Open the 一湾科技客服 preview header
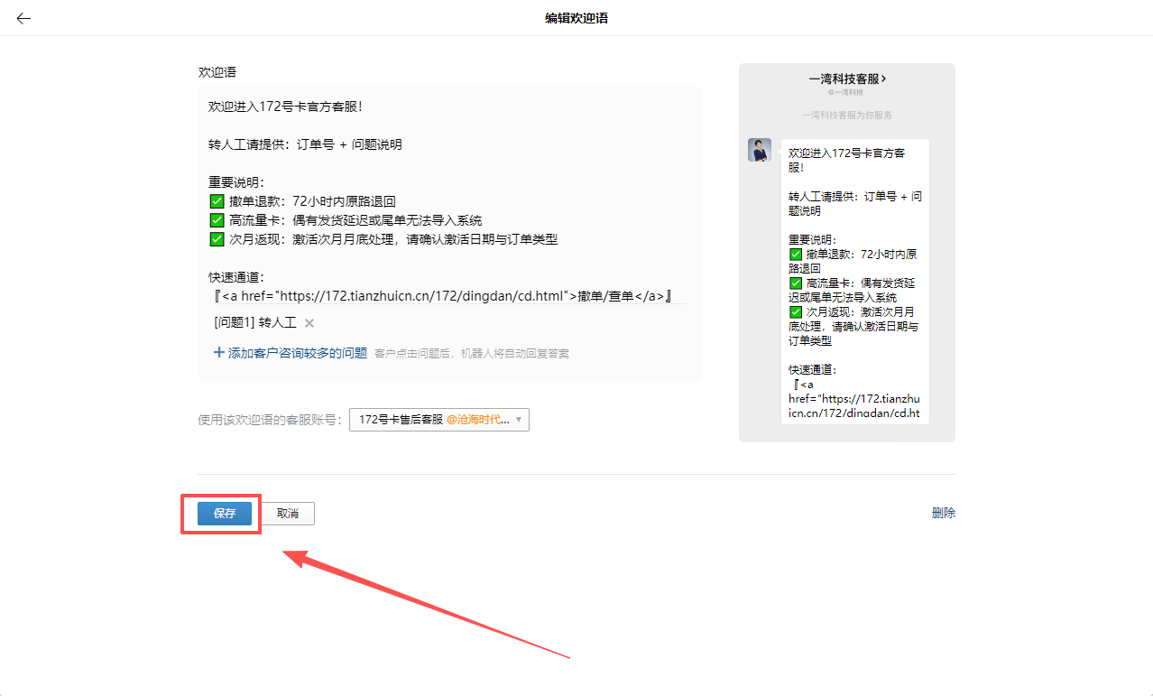 [847, 79]
